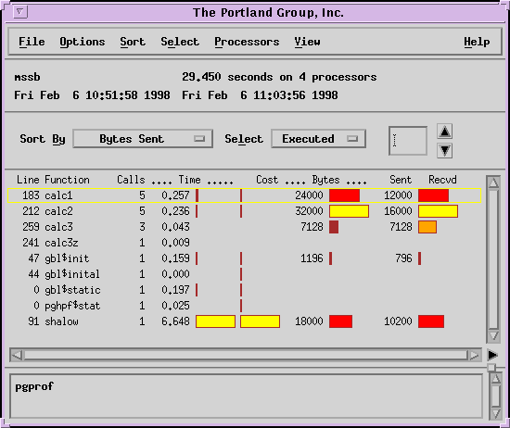Viewport: 510px width, 428px height.
Task: Click the yellow Time bar for shalow
Action: pos(215,321)
